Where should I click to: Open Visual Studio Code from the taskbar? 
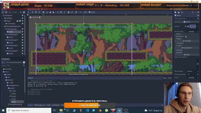click(x=87, y=110)
